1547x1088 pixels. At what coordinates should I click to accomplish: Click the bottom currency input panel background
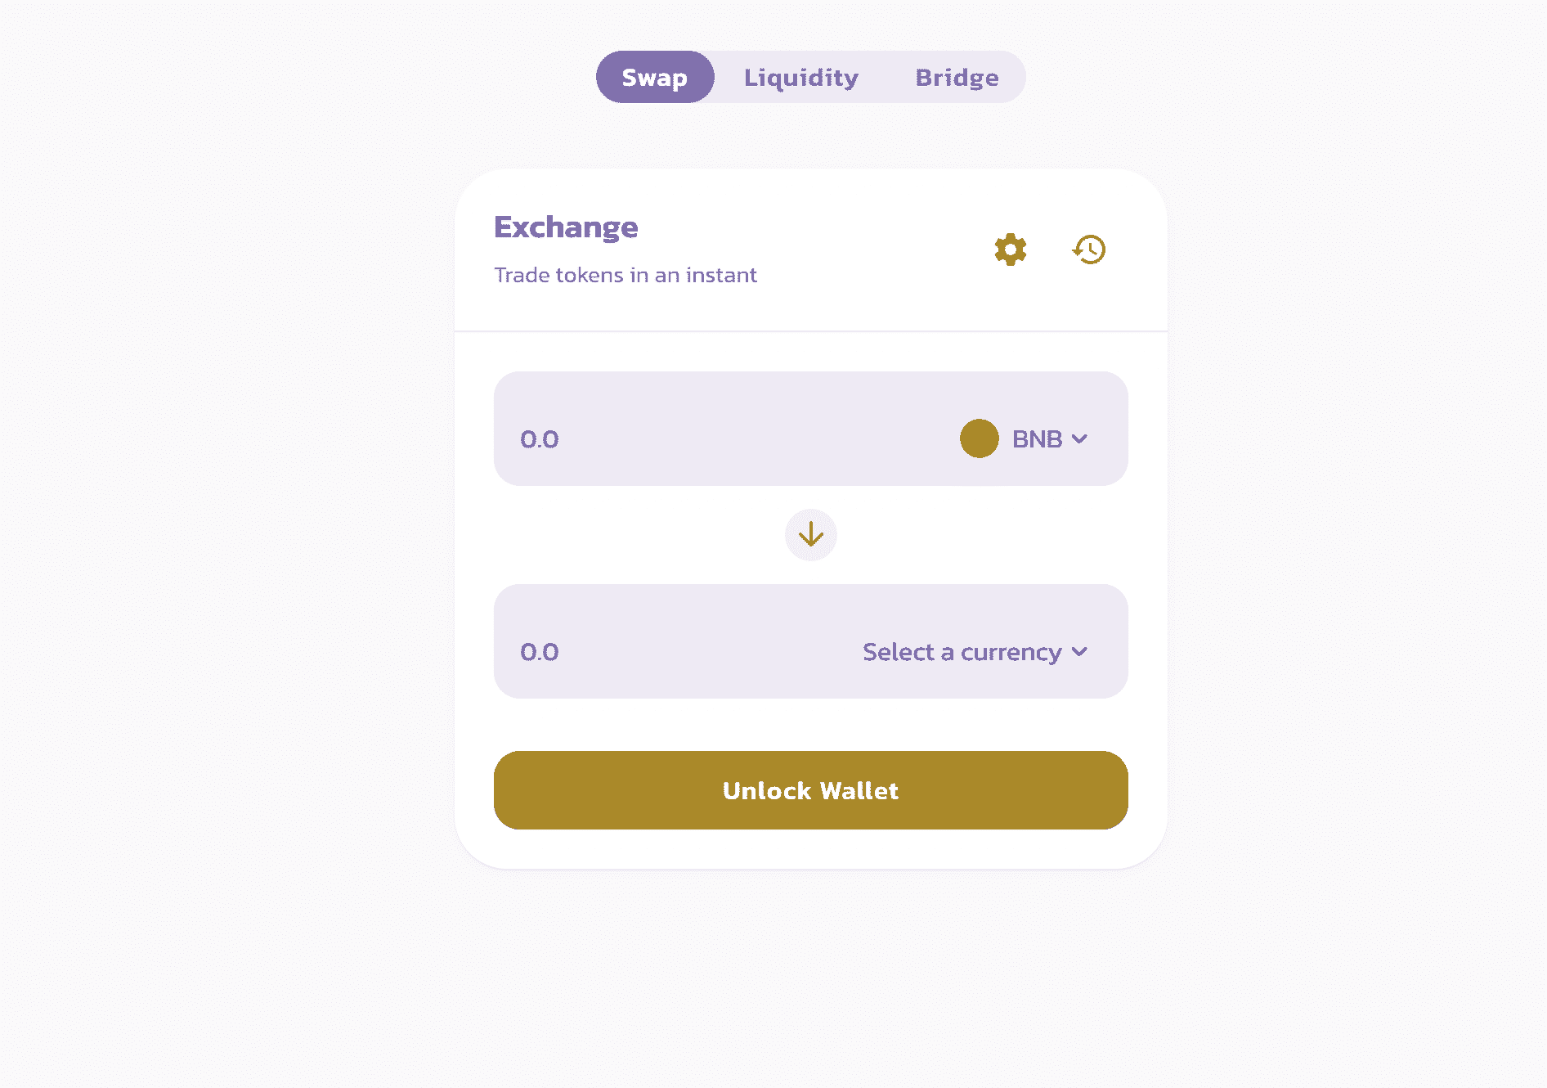(811, 641)
